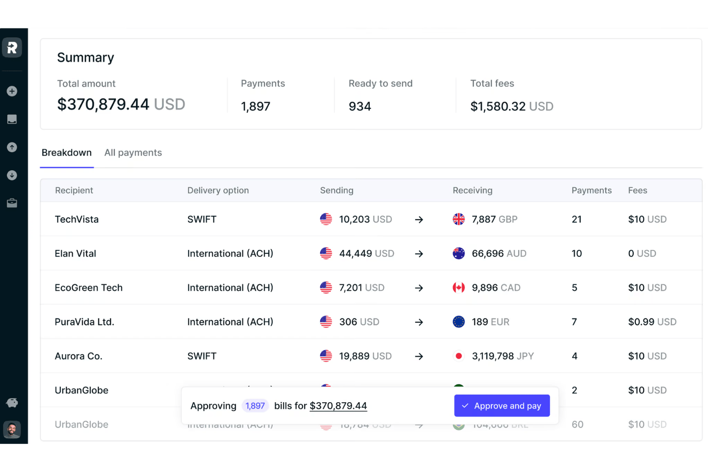Switch to the Breakdown tab
This screenshot has width=708, height=472.
point(66,153)
